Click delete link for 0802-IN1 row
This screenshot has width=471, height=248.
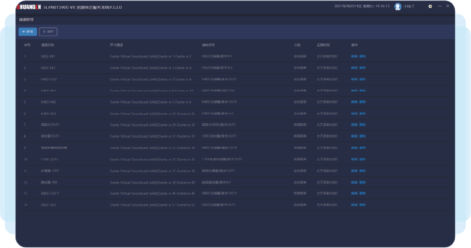(362, 56)
